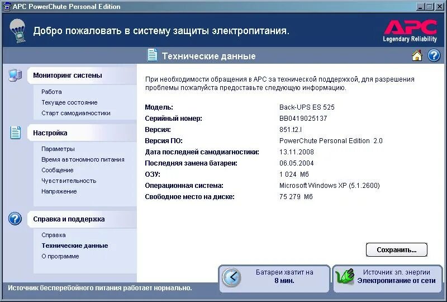
Task: Click the home house icon
Action: coord(417,55)
